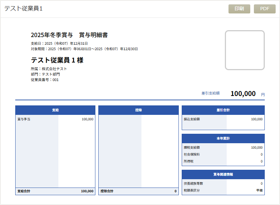Screen dimensions: 280x205
Task: Click the 扶養親族等数 row label
Action: click(193, 184)
